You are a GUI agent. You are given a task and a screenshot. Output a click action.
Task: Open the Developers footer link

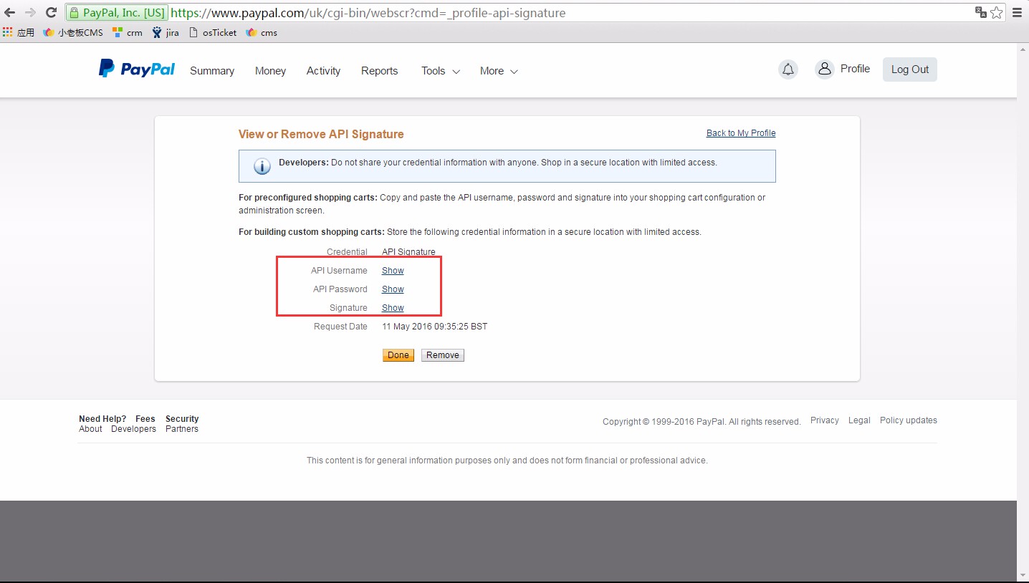(133, 429)
